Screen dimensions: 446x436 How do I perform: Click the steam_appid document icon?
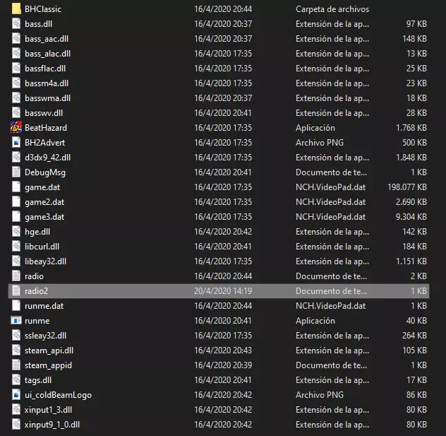tap(16, 365)
